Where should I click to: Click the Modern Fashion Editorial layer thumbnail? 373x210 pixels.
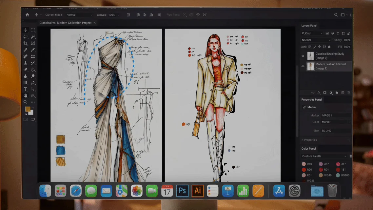click(310, 66)
